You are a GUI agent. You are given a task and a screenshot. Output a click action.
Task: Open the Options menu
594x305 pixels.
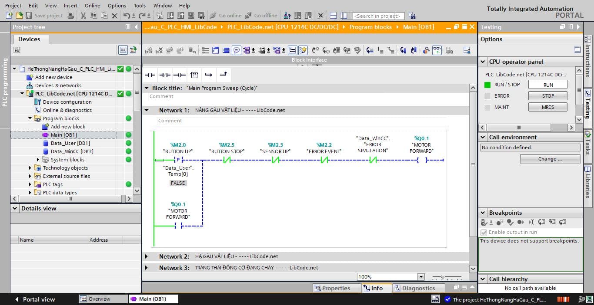(x=117, y=6)
